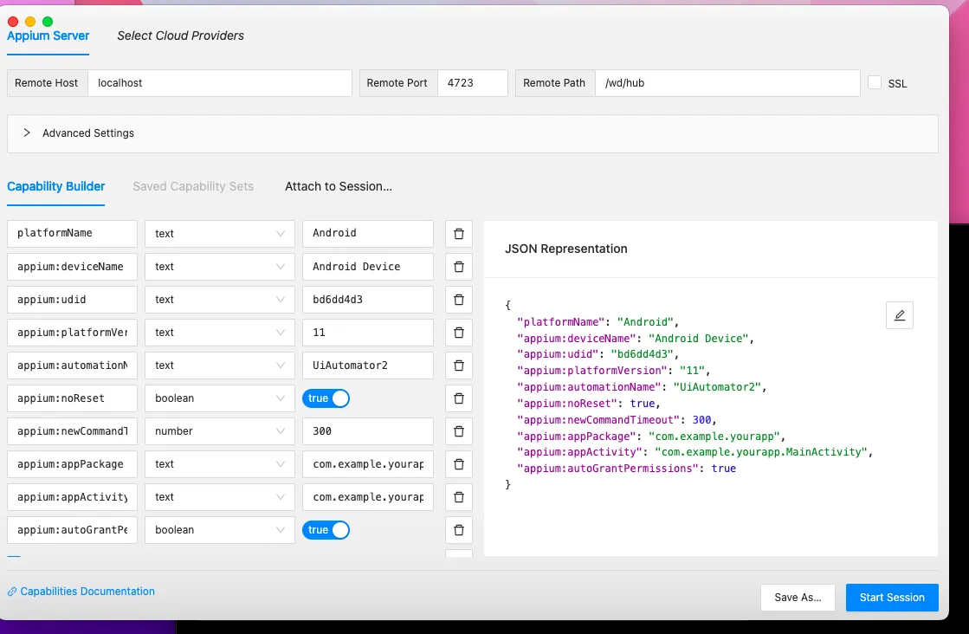Screen dimensions: 969x634
Task: Open boolean type dropdown for appium:noReset
Action: coord(219,398)
